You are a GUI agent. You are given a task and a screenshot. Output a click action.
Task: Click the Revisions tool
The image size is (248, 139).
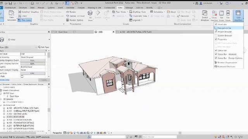(183, 16)
